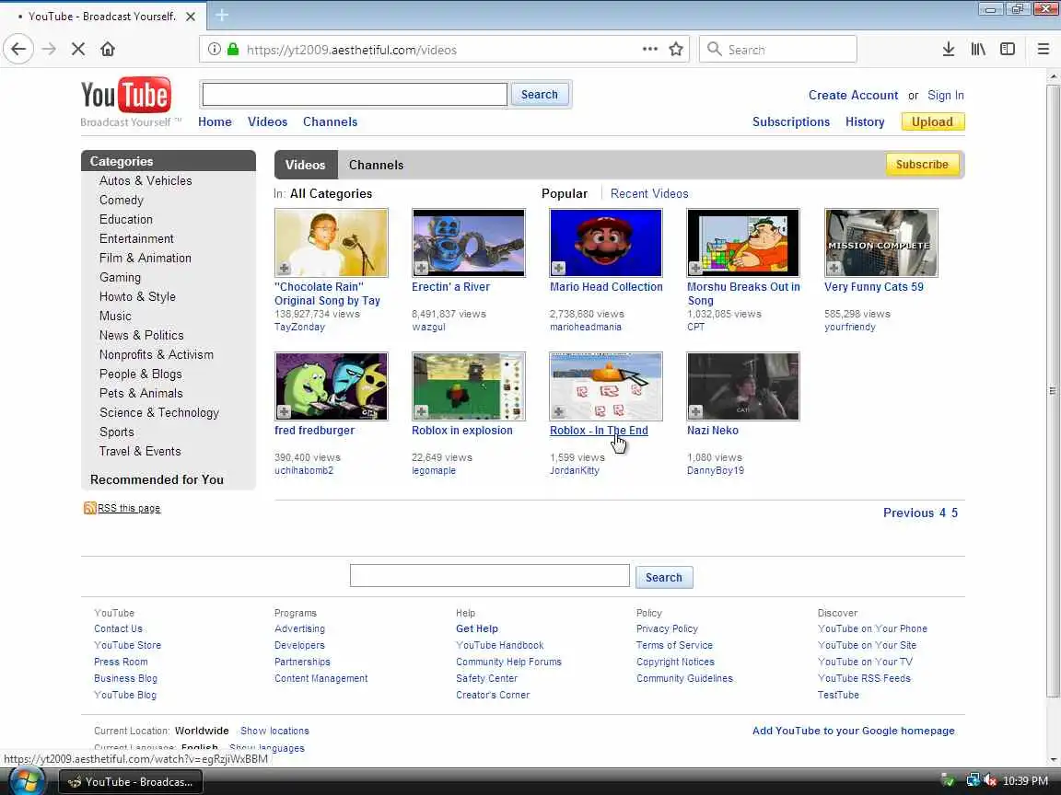The height and width of the screenshot is (795, 1061).
Task: Click the volume muted tray icon
Action: coord(990,781)
